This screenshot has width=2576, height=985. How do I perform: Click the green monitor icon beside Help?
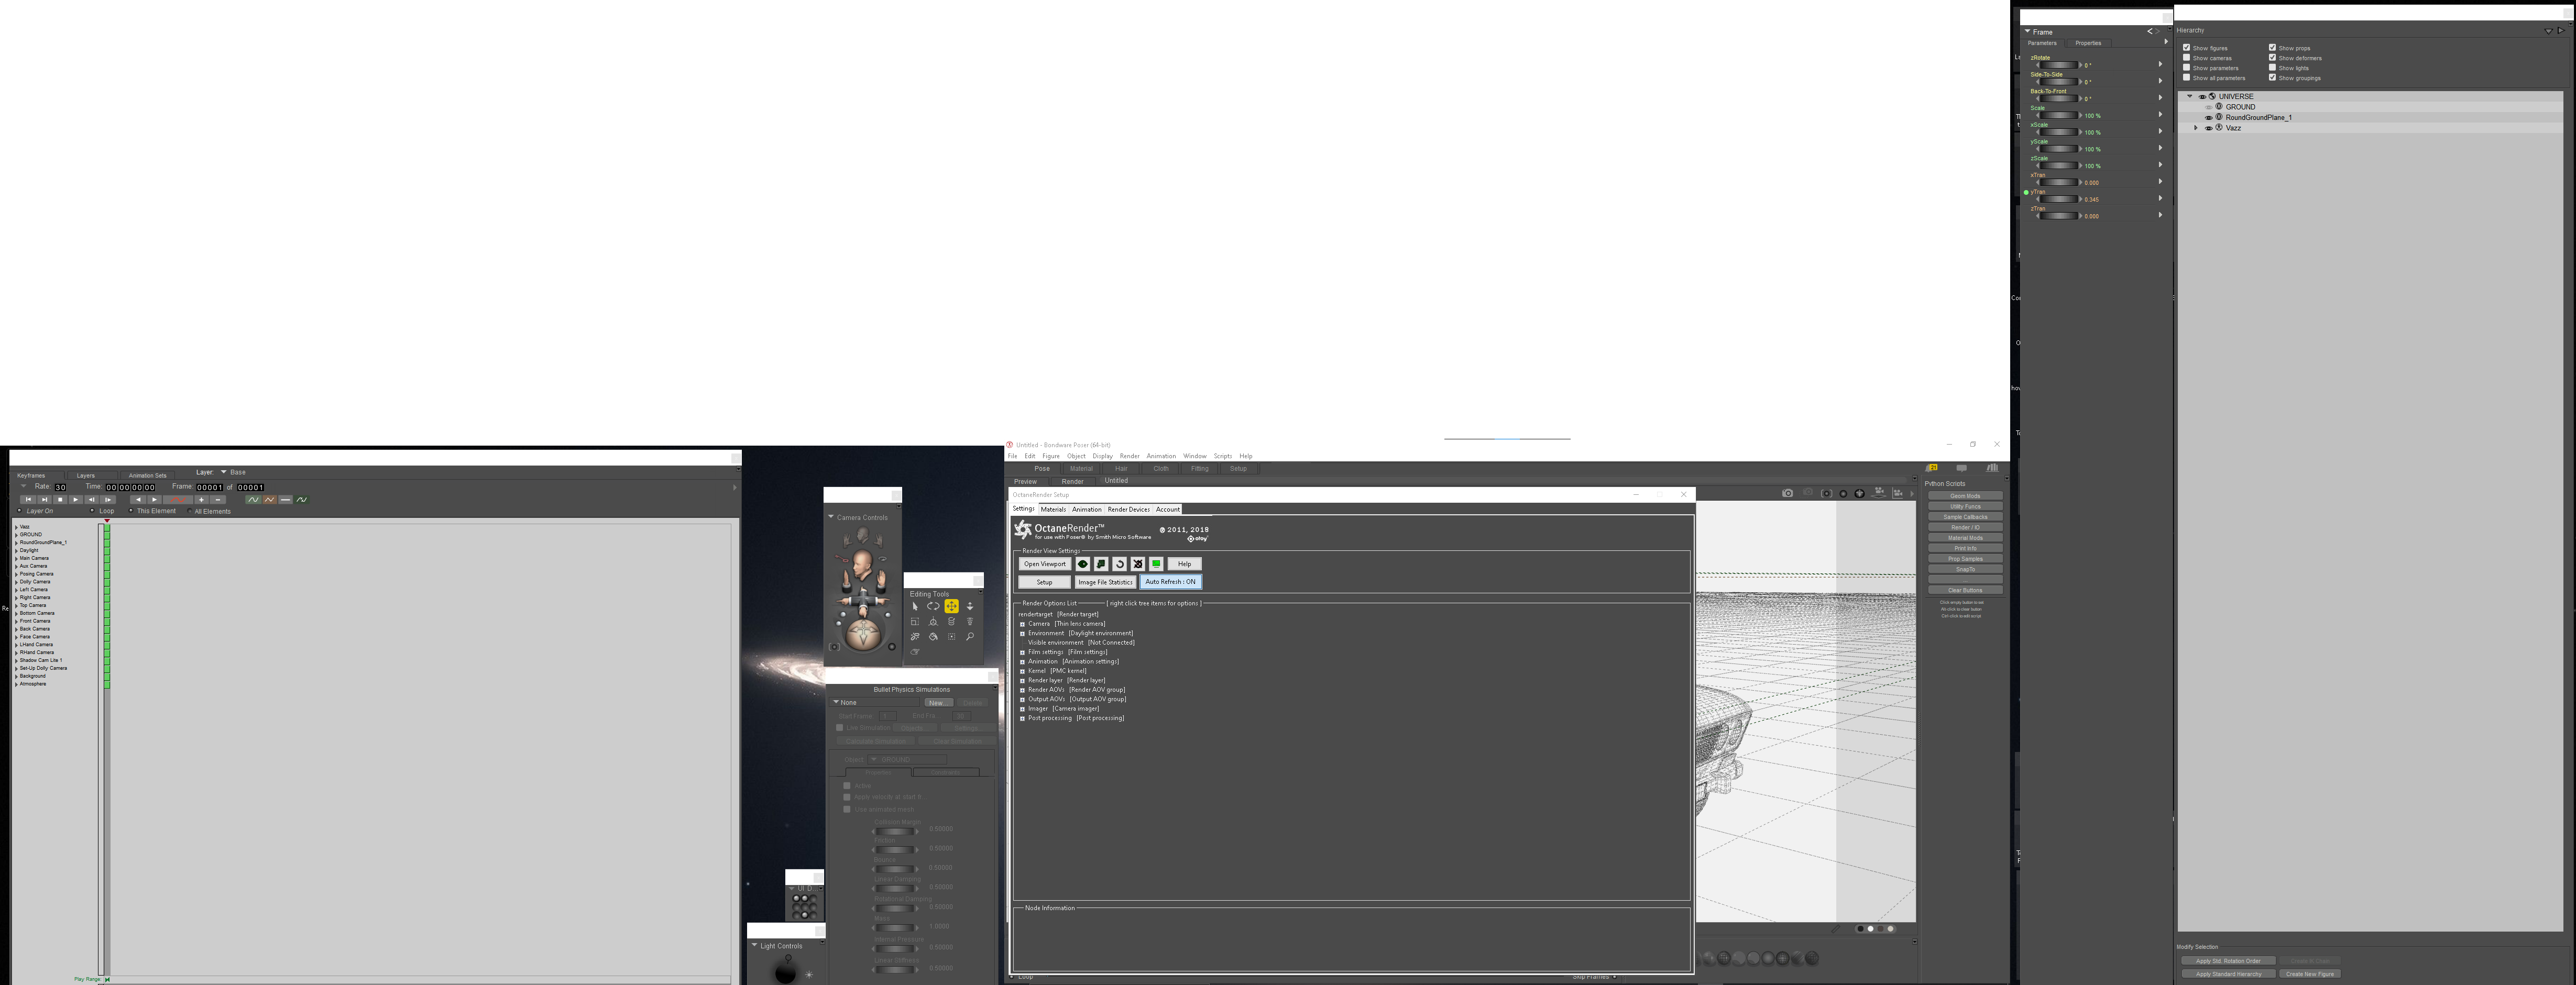1156,564
